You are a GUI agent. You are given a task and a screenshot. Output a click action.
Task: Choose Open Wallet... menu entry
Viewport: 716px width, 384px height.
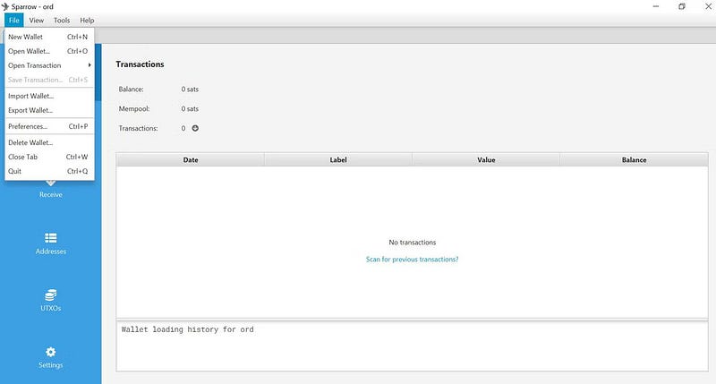pos(49,51)
